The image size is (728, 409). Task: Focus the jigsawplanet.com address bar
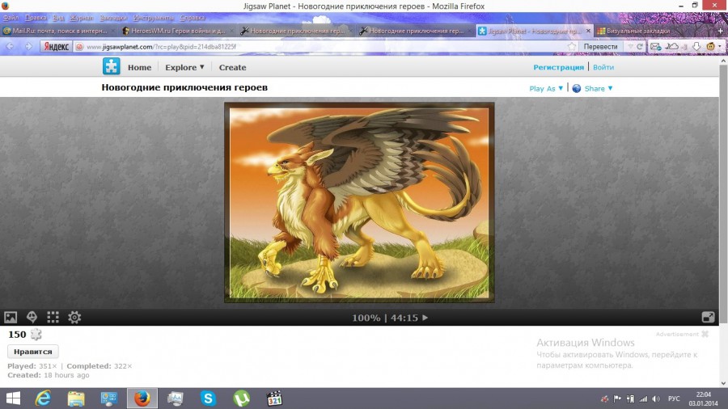point(324,47)
